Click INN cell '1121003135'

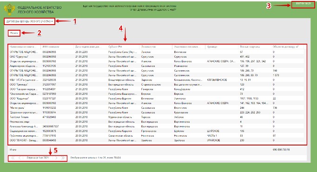tap(49, 66)
